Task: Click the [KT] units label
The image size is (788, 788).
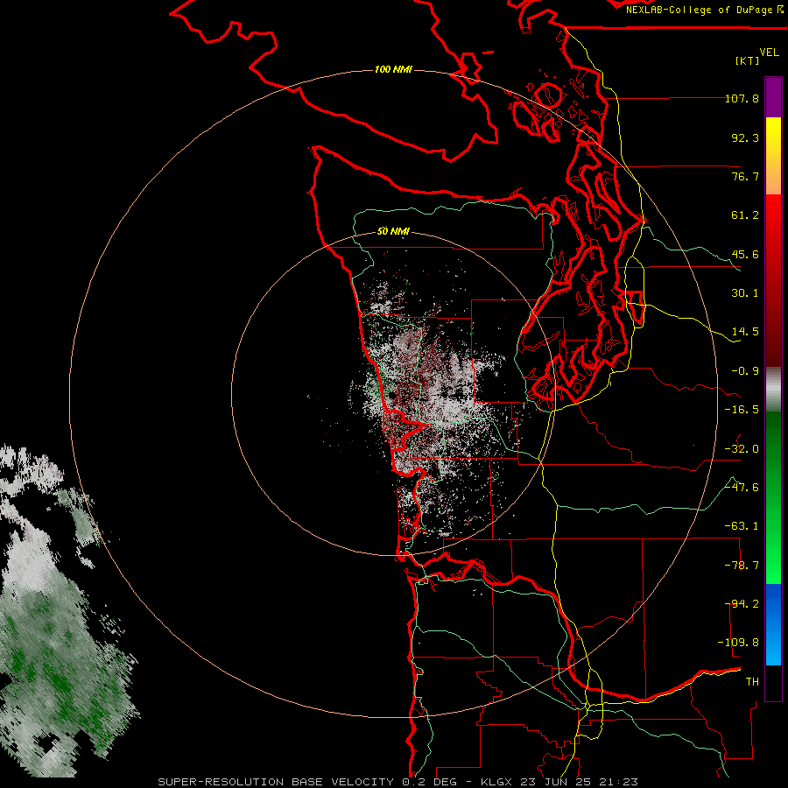Action: (748, 60)
